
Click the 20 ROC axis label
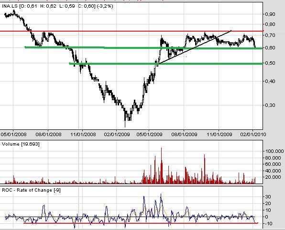268,204
